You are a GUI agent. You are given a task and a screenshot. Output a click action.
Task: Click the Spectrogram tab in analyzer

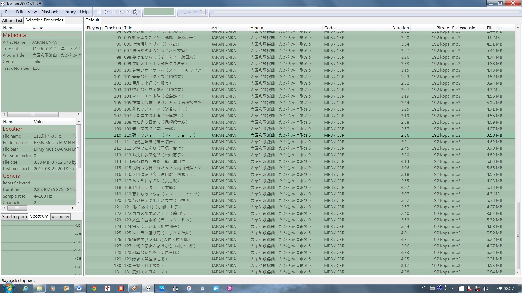coord(14,216)
